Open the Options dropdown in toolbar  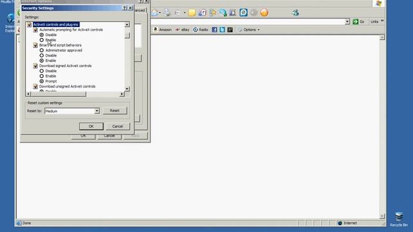[249, 30]
